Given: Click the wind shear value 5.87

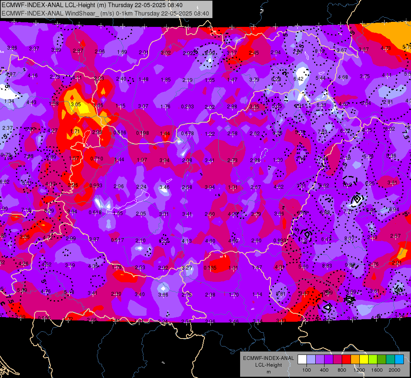Looking at the screenshot, I should (x=30, y=129).
